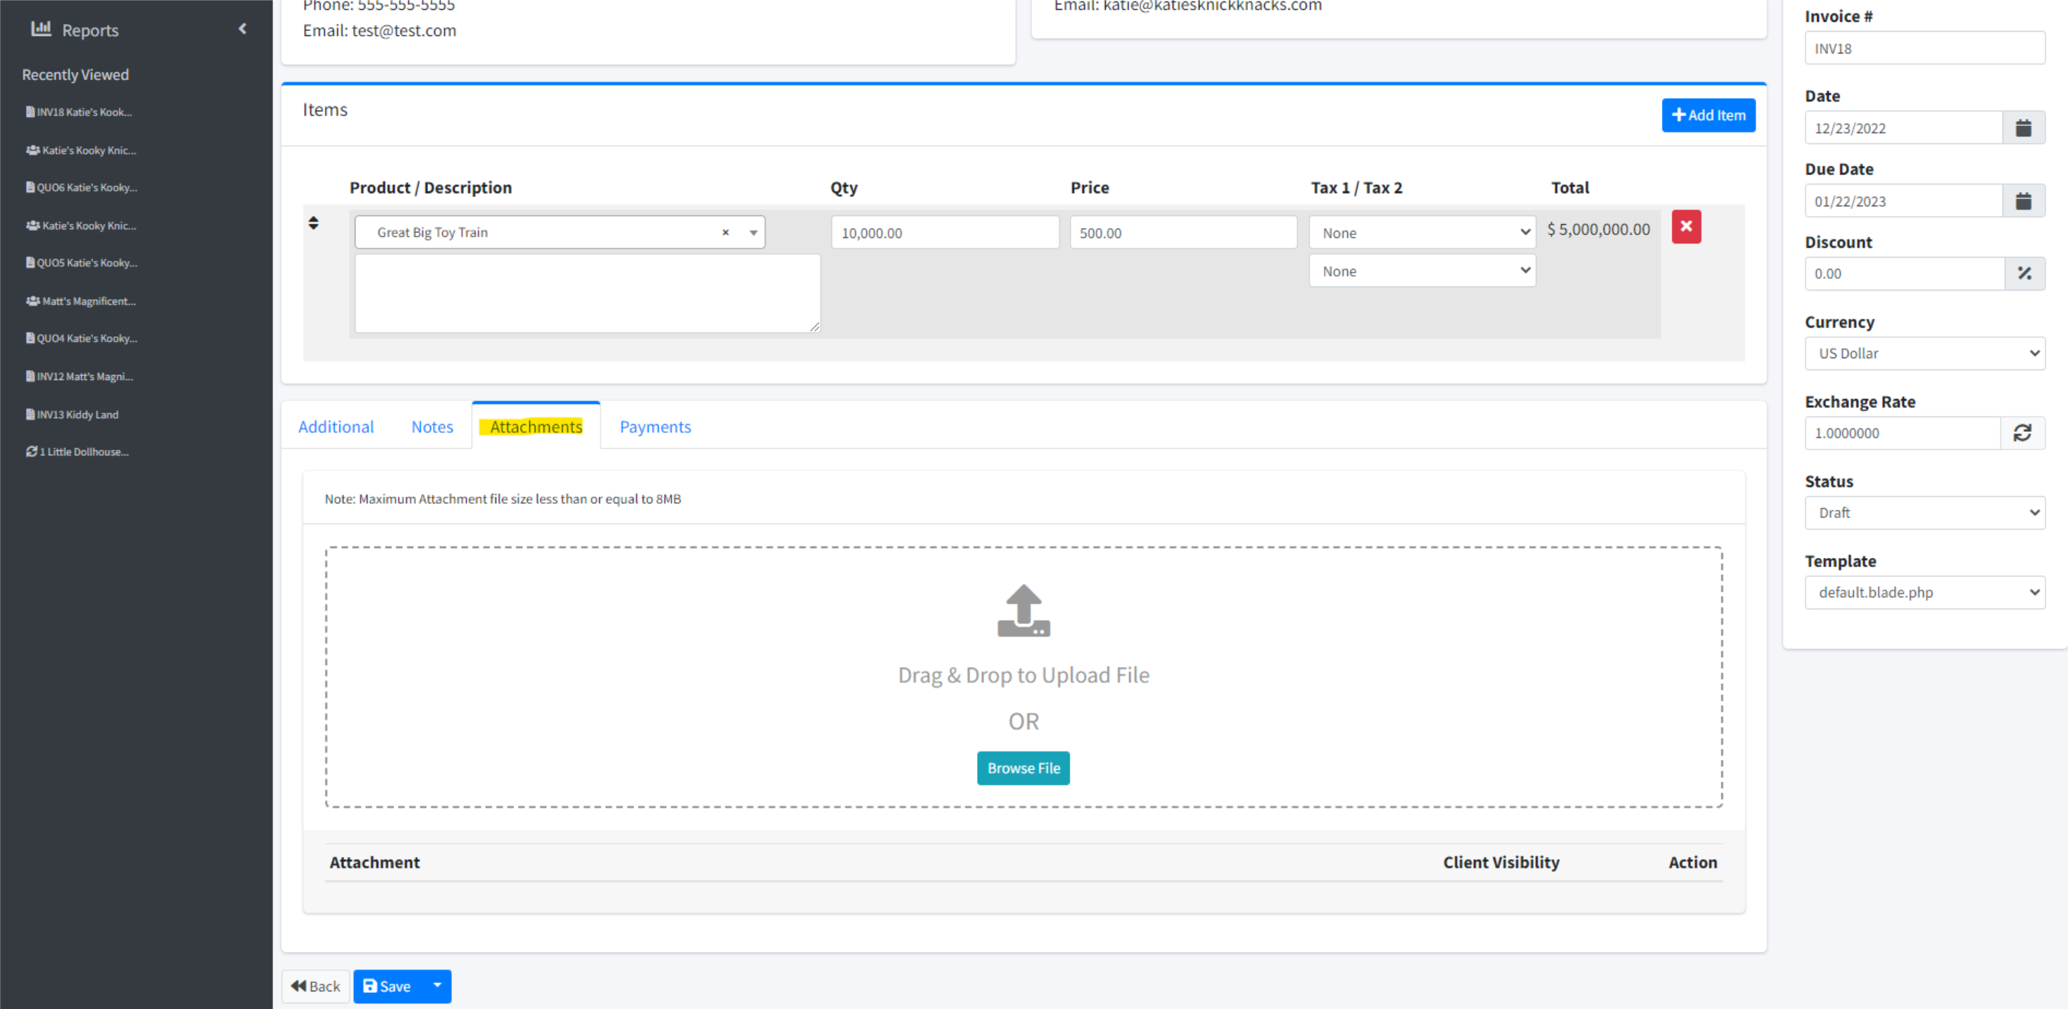Toggle the Discount percent icon
This screenshot has height=1009, width=2068.
point(2024,274)
